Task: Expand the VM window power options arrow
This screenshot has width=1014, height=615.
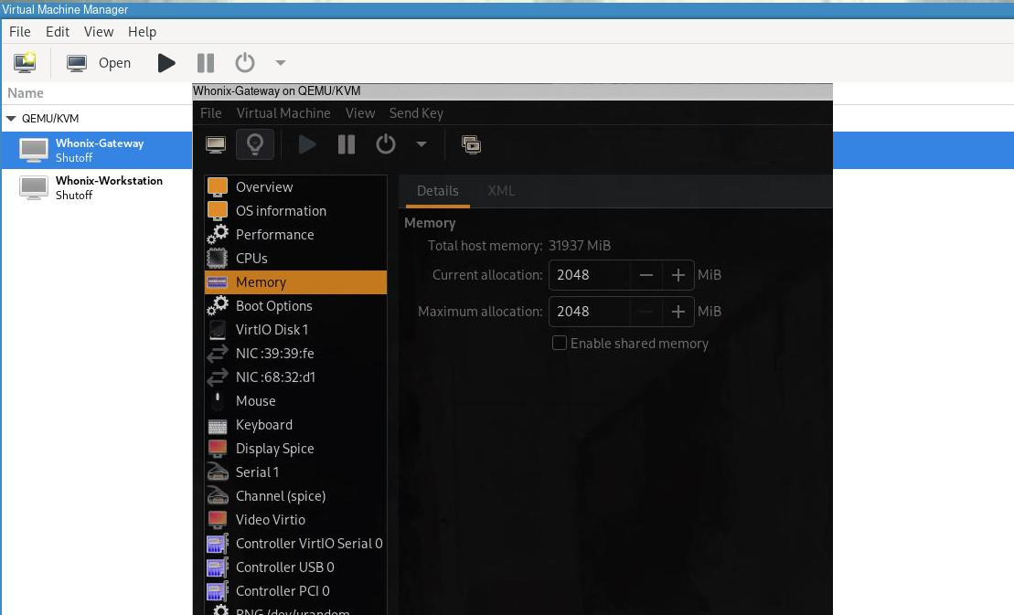Action: click(x=422, y=144)
